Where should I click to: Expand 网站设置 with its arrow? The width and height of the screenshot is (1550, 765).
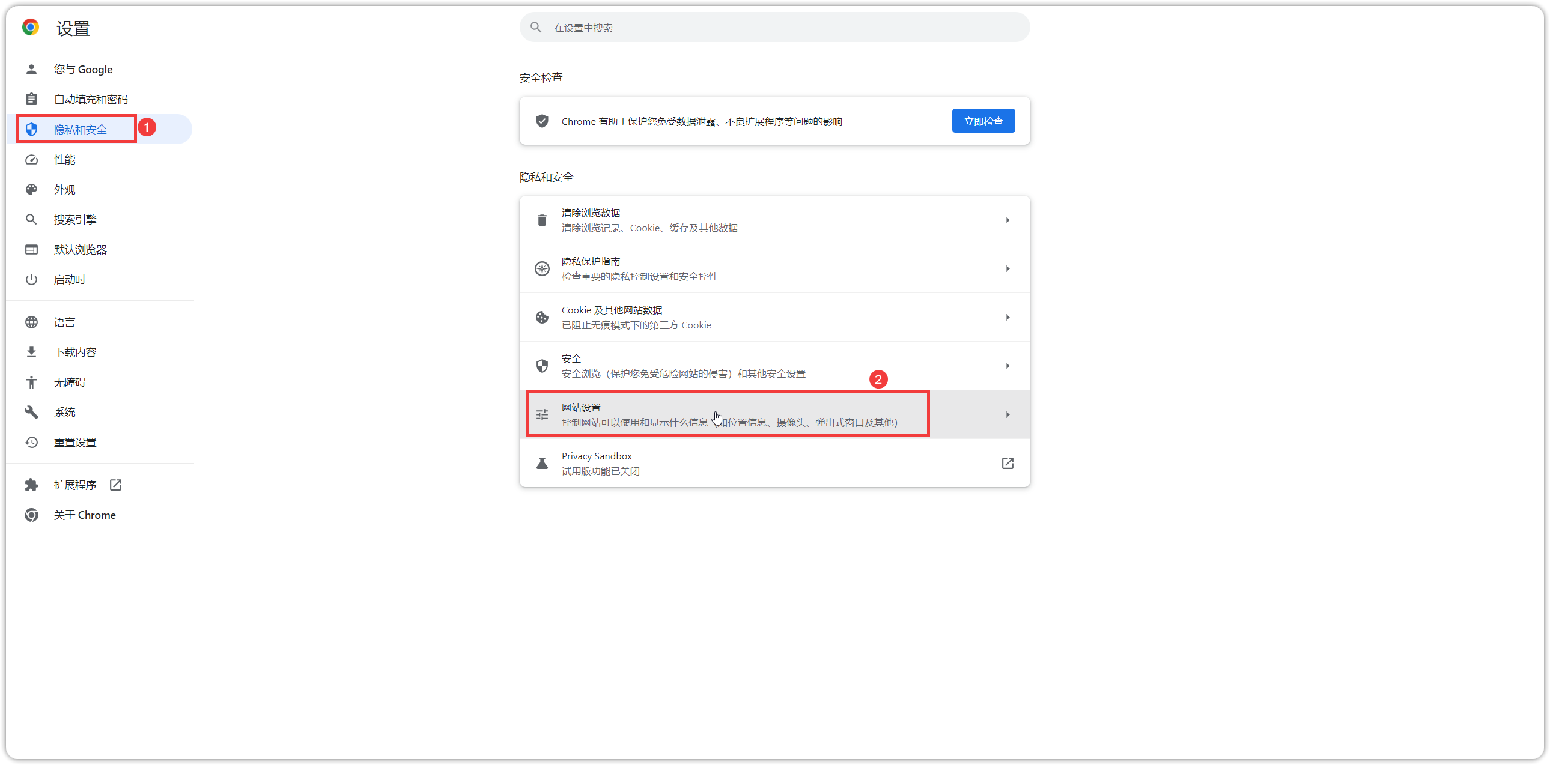pyautogui.click(x=1007, y=415)
